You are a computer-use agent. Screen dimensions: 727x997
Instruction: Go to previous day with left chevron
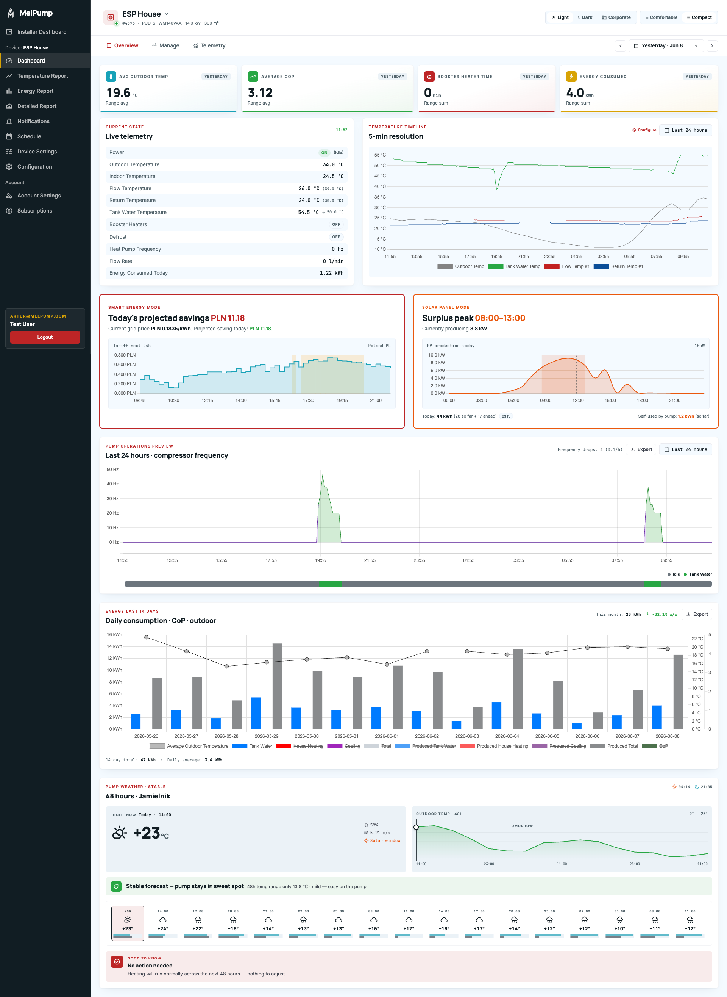(x=621, y=46)
